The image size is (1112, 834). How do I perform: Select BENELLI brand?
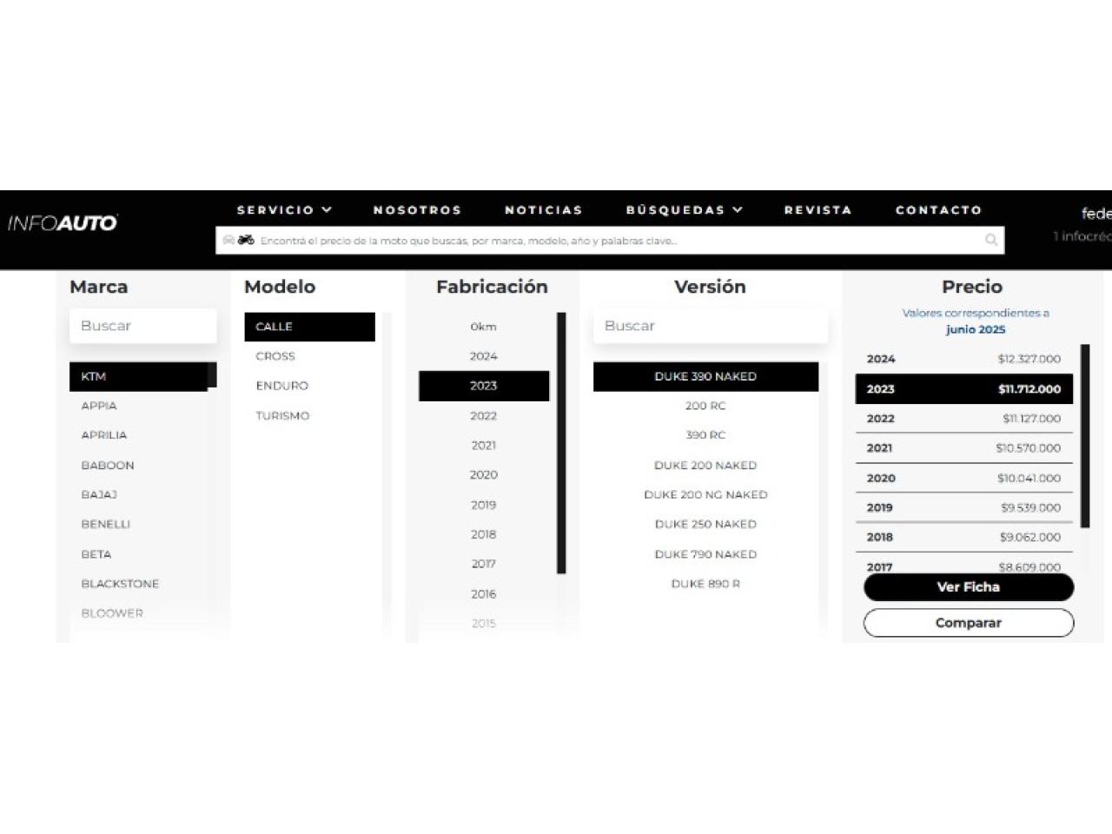(106, 524)
